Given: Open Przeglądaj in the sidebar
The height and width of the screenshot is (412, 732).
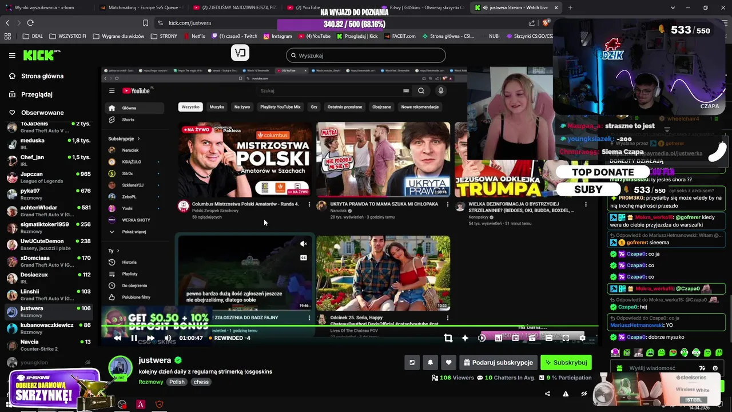Looking at the screenshot, I should (37, 94).
